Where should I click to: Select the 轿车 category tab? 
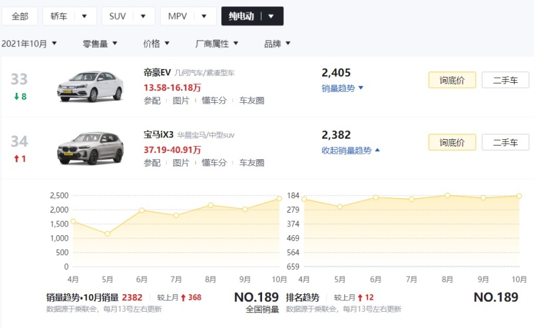59,16
